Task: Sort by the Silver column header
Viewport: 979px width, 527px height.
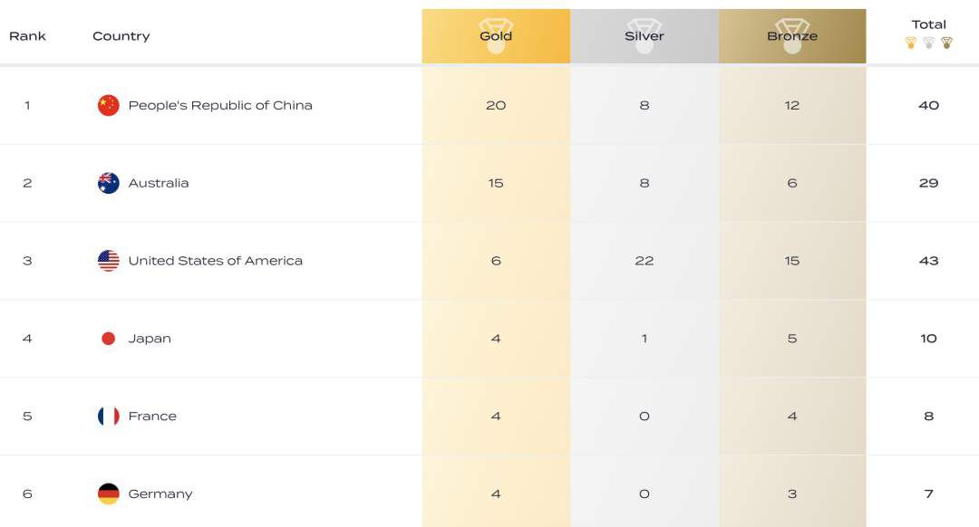Action: (645, 36)
